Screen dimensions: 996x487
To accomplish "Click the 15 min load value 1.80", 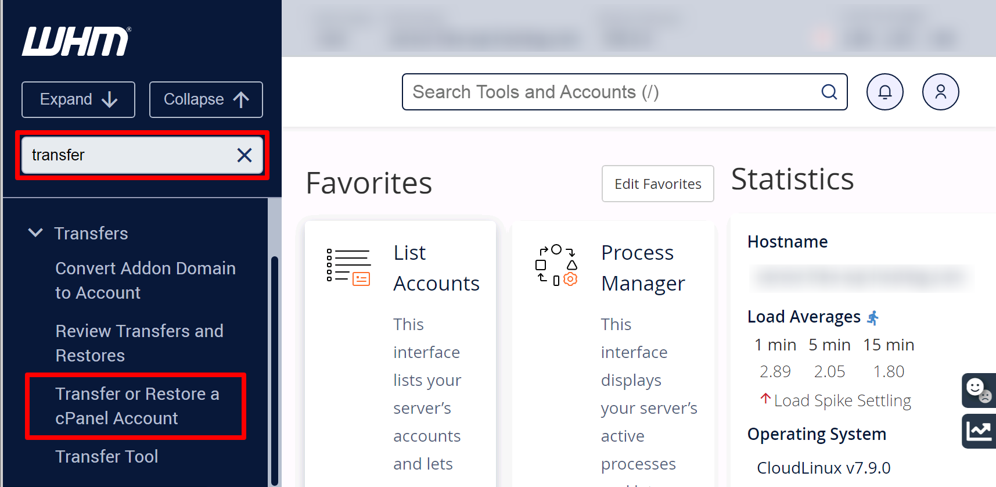I will (889, 371).
